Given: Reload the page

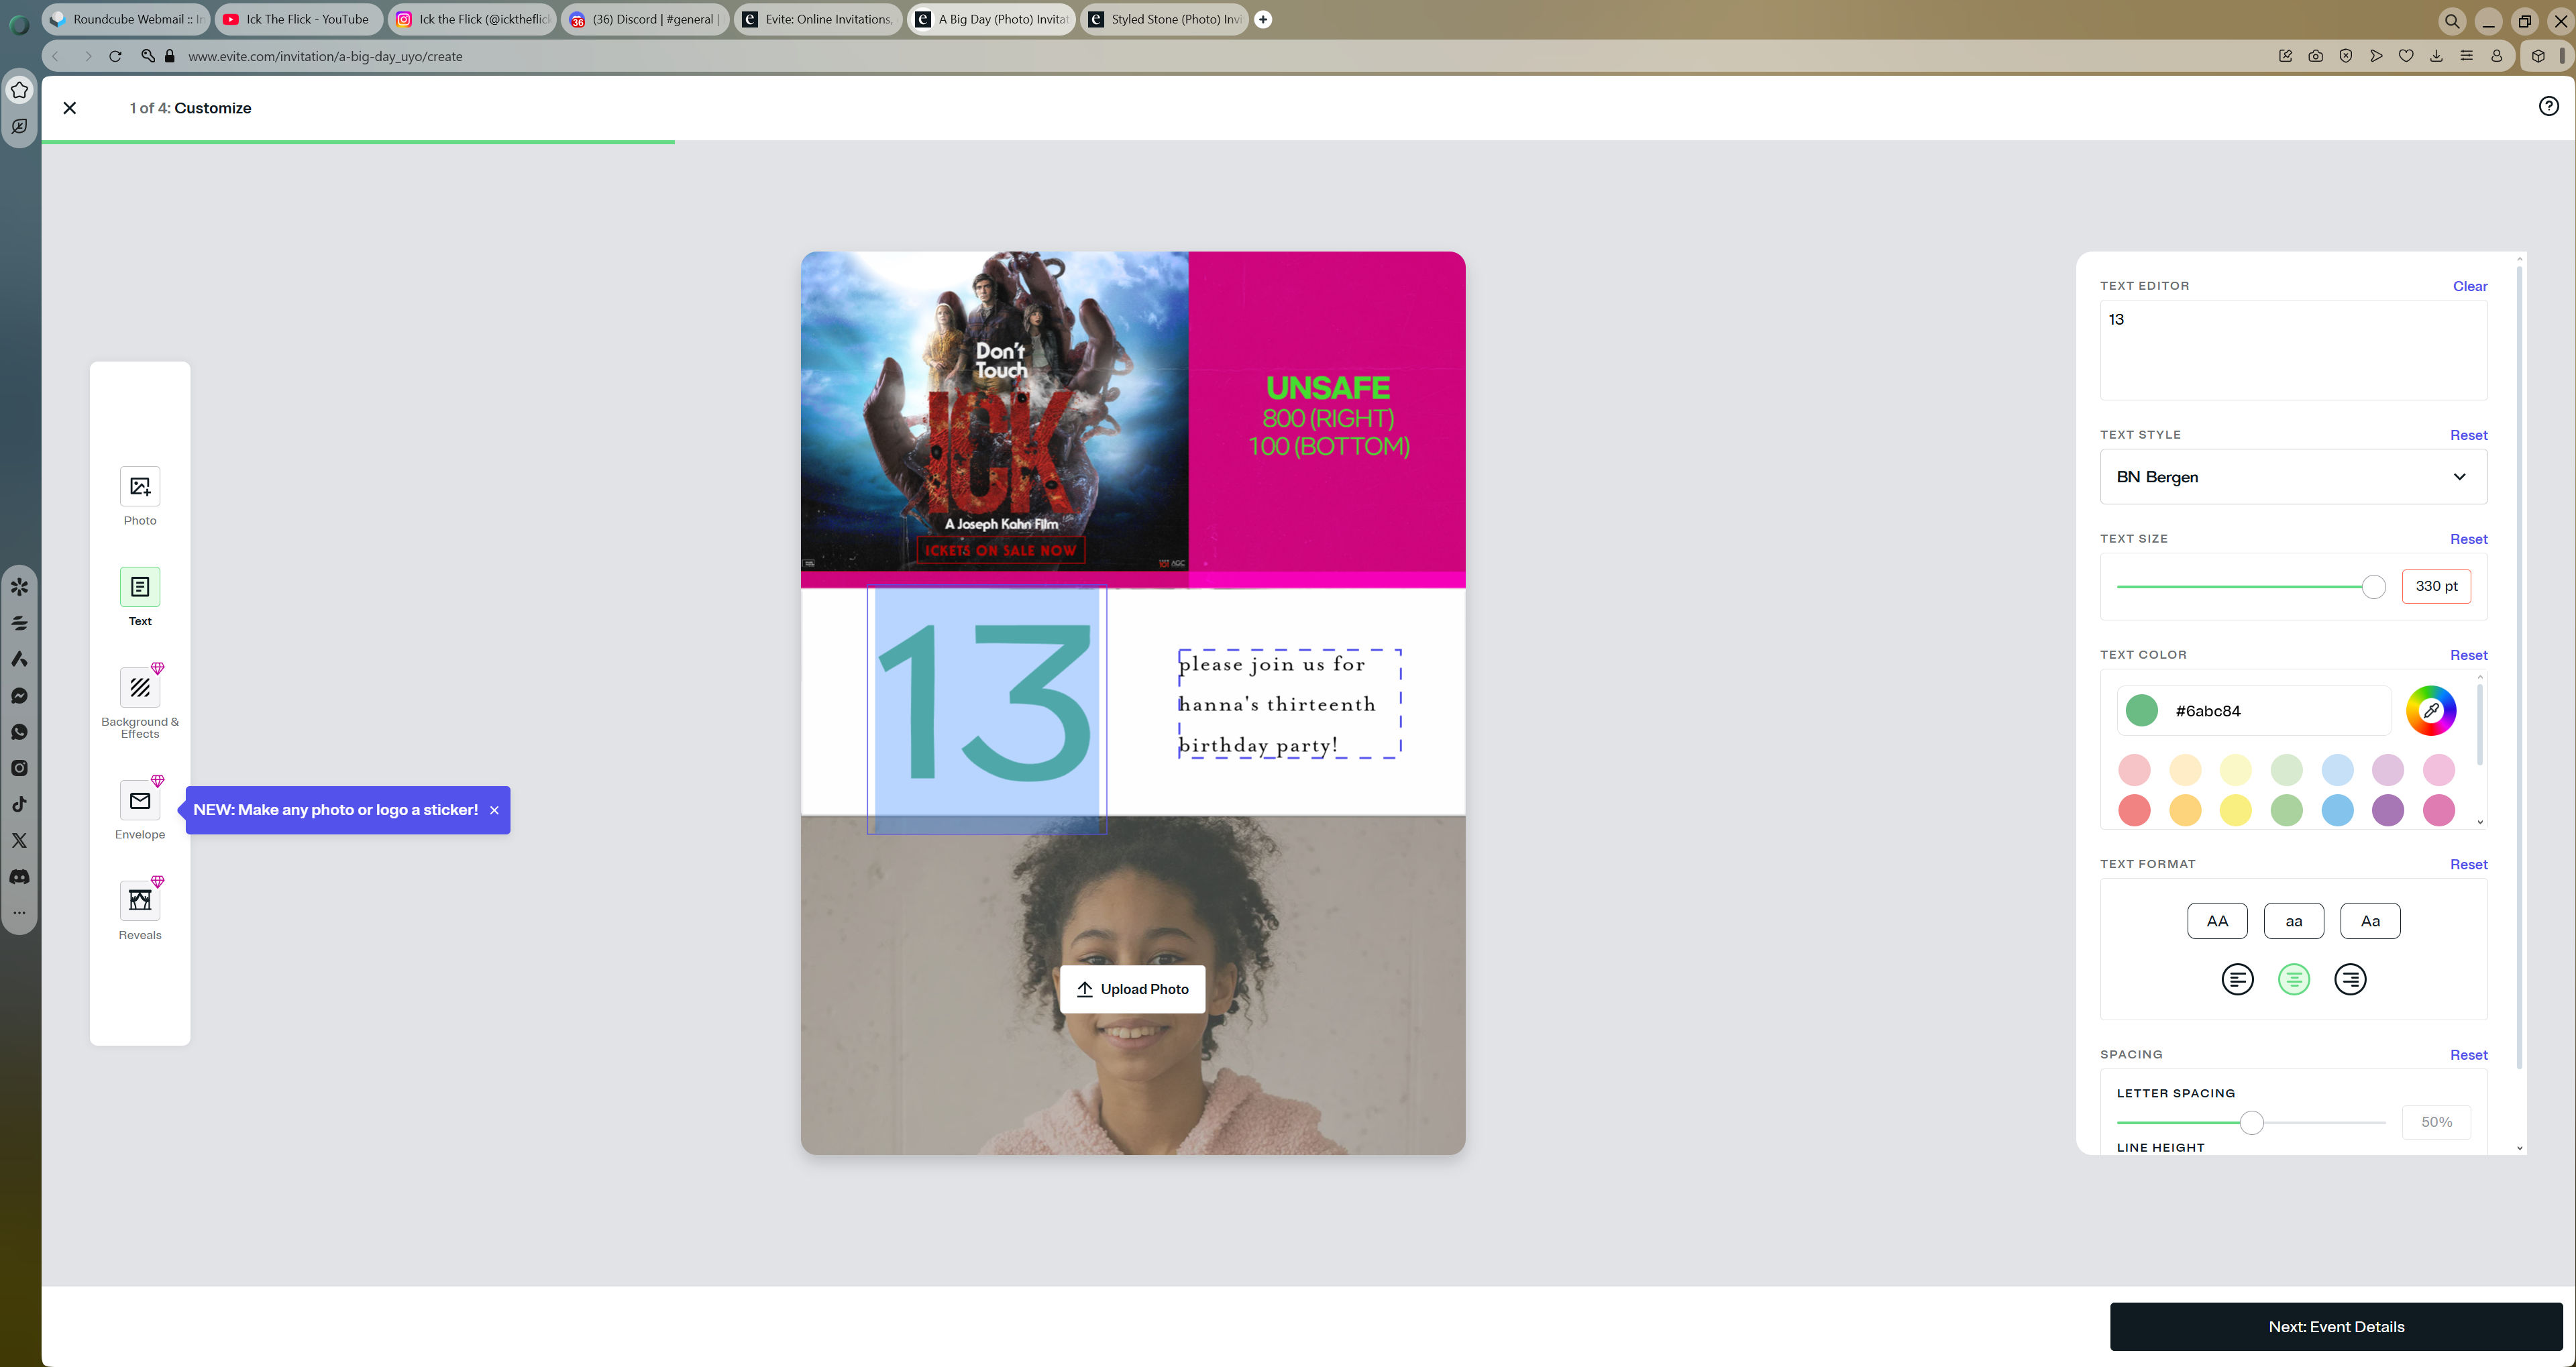Looking at the screenshot, I should pyautogui.click(x=115, y=56).
